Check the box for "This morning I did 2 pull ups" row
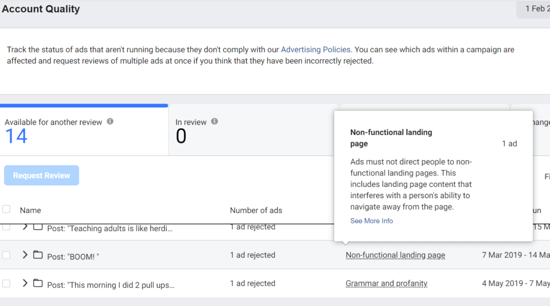Image resolution: width=550 pixels, height=306 pixels. pyautogui.click(x=6, y=283)
